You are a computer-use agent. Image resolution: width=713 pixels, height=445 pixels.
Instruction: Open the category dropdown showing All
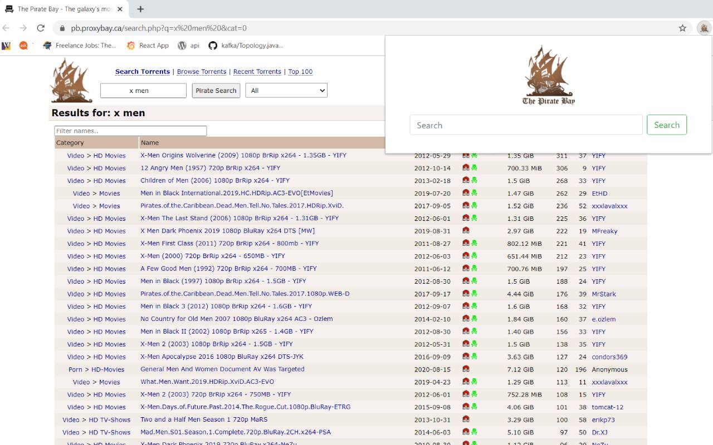tap(286, 91)
